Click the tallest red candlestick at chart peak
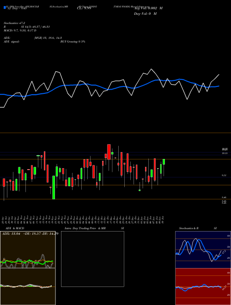 tap(109, 152)
